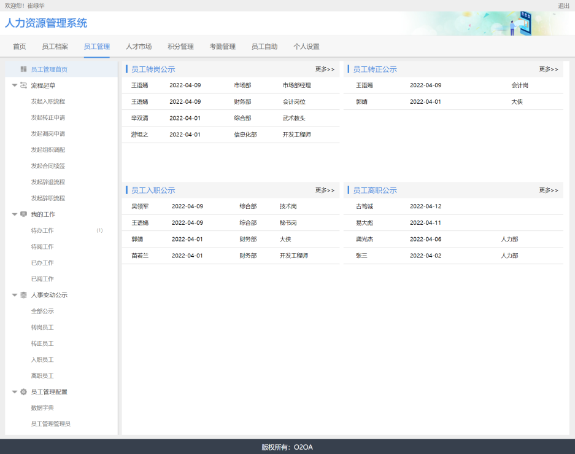Open the 考勤管理 tab

pos(222,47)
